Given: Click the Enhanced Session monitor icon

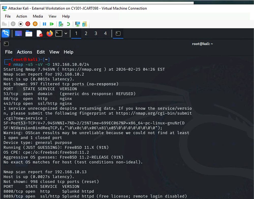Looking at the screenshot, I should click(x=77, y=24).
